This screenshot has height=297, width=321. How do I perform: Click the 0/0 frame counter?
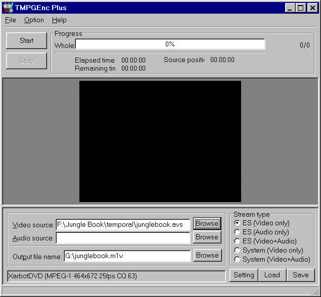pos(305,45)
